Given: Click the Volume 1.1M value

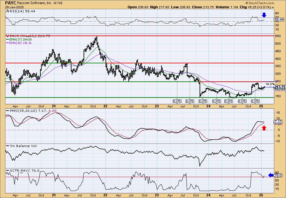Looking at the screenshot, I should (x=227, y=7).
